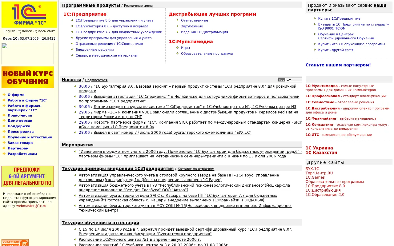Open budget accounting seminar event link
This screenshot has width=394, height=246.
point(190,154)
